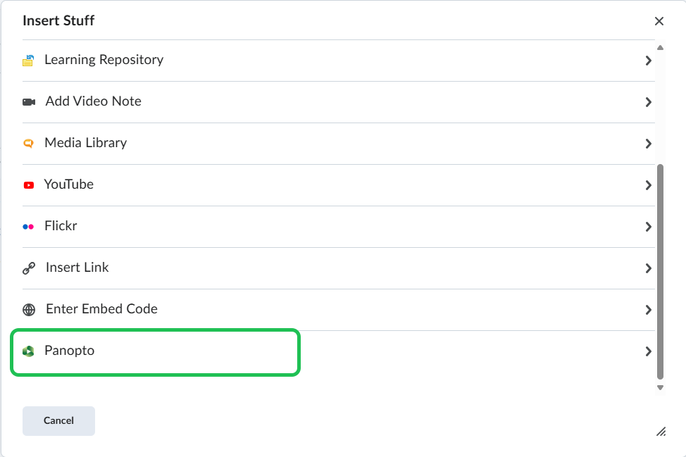Click the scroll down arrow of list

(660, 387)
